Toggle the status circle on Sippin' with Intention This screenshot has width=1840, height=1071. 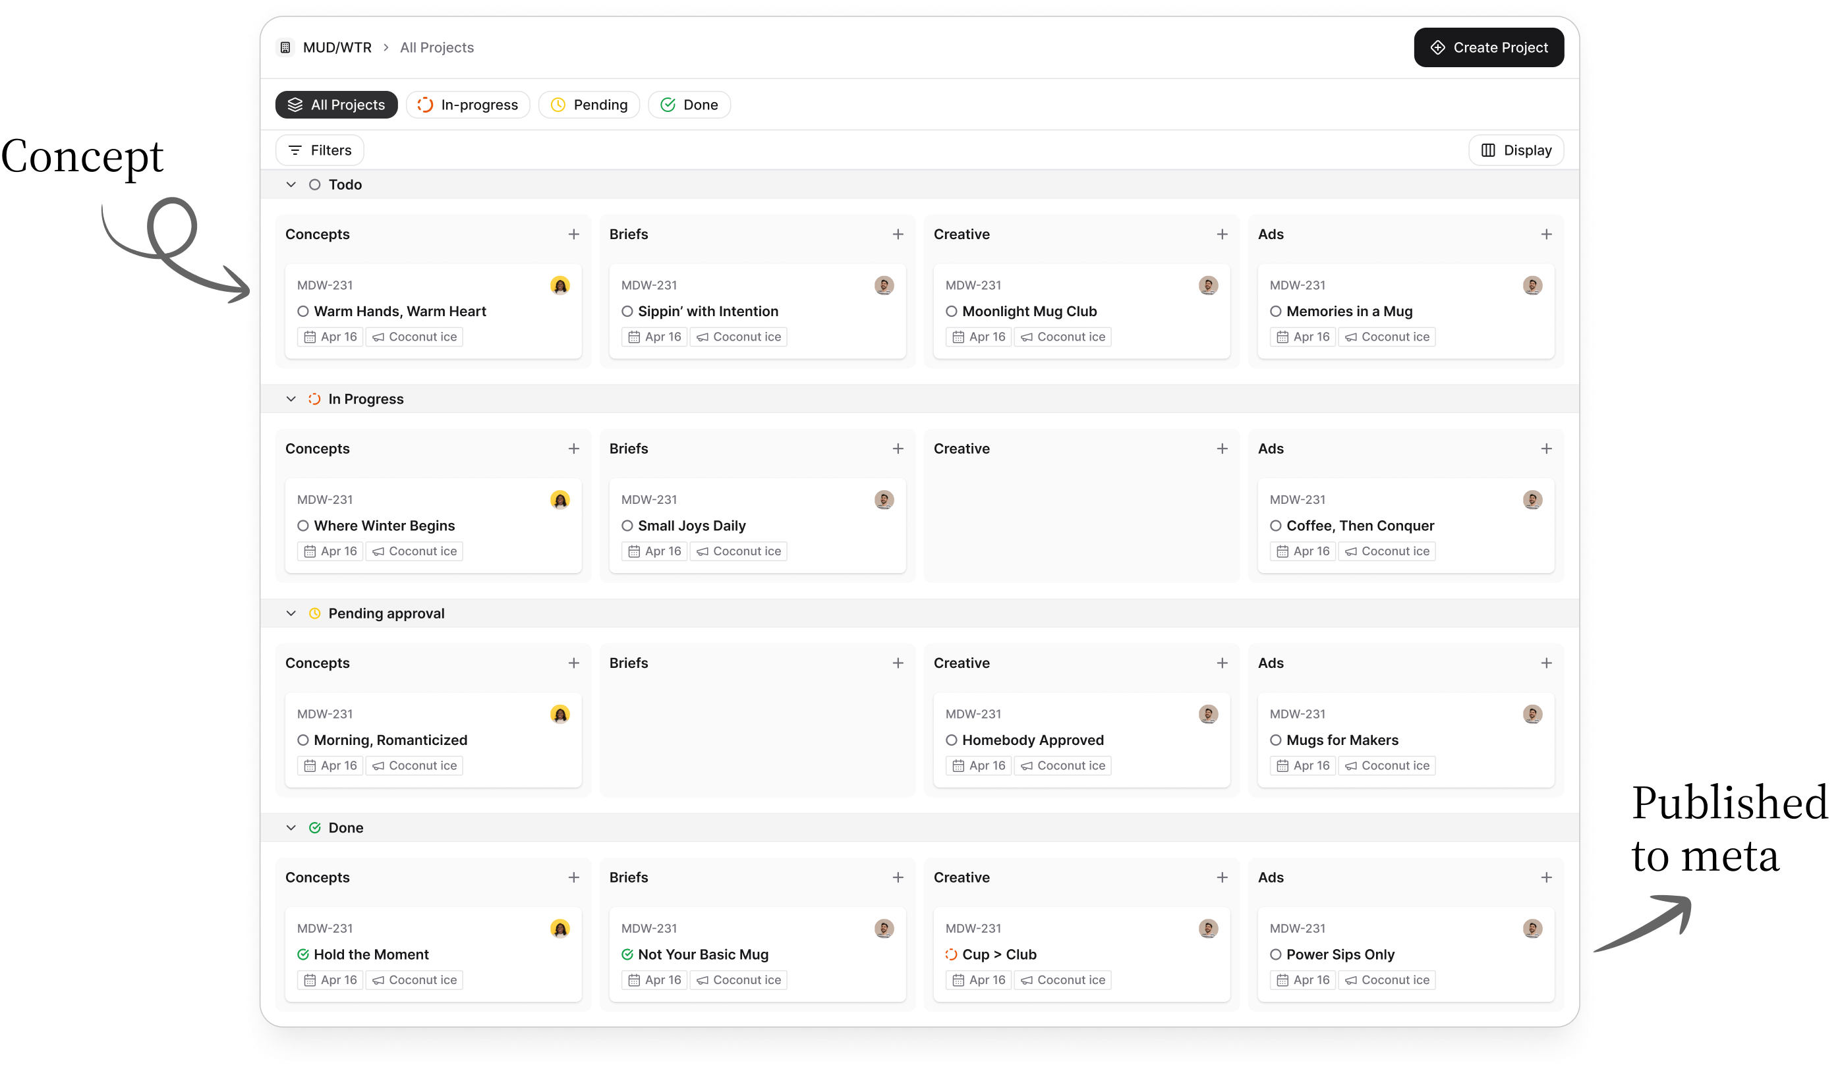pyautogui.click(x=627, y=311)
